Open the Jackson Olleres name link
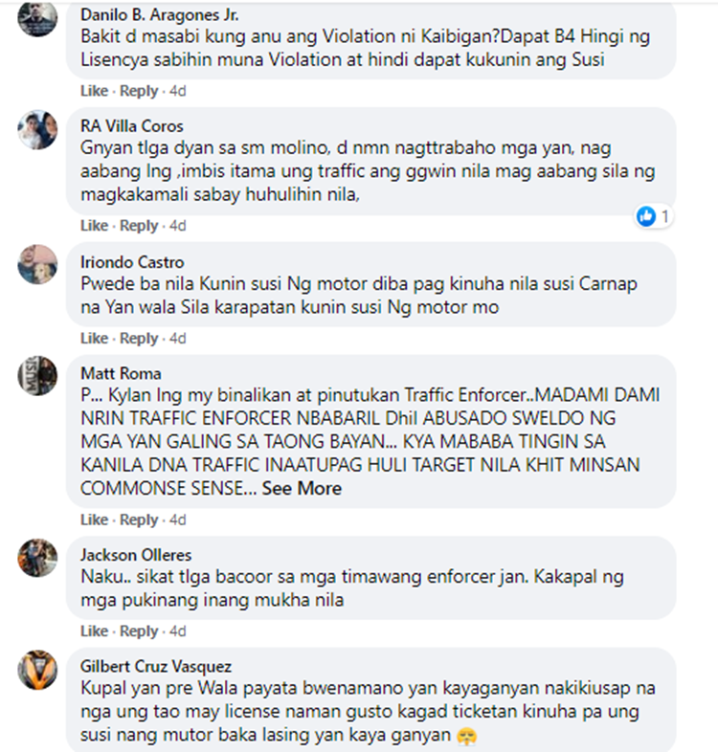This screenshot has height=752, width=718. 136,555
